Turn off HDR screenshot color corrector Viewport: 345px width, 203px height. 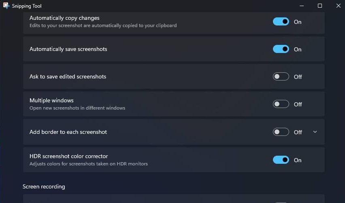[281, 160]
